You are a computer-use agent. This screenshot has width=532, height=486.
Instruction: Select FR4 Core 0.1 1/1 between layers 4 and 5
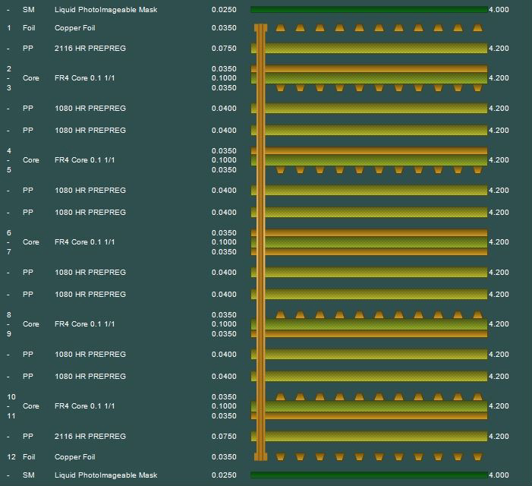pos(84,160)
